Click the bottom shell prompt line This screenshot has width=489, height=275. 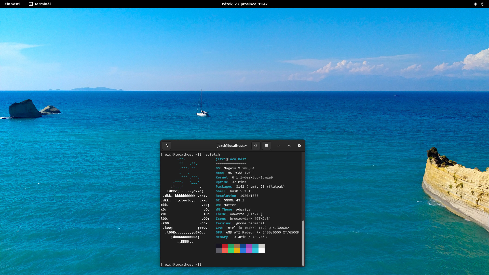pyautogui.click(x=181, y=264)
